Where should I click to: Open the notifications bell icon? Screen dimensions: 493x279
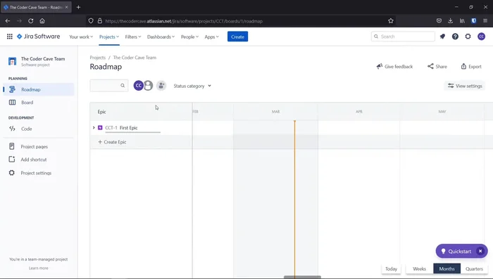click(x=442, y=37)
